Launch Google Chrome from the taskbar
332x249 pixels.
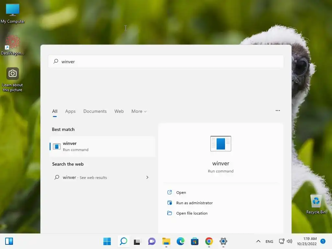click(209, 241)
